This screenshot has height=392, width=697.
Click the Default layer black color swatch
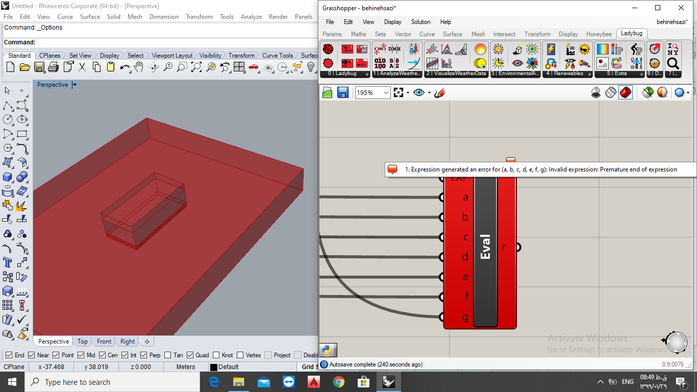214,367
